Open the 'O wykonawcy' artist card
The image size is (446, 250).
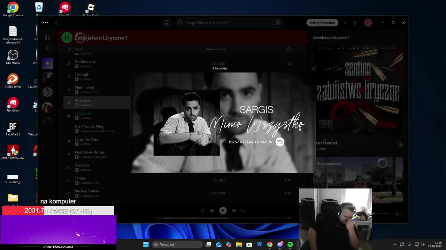[358, 180]
